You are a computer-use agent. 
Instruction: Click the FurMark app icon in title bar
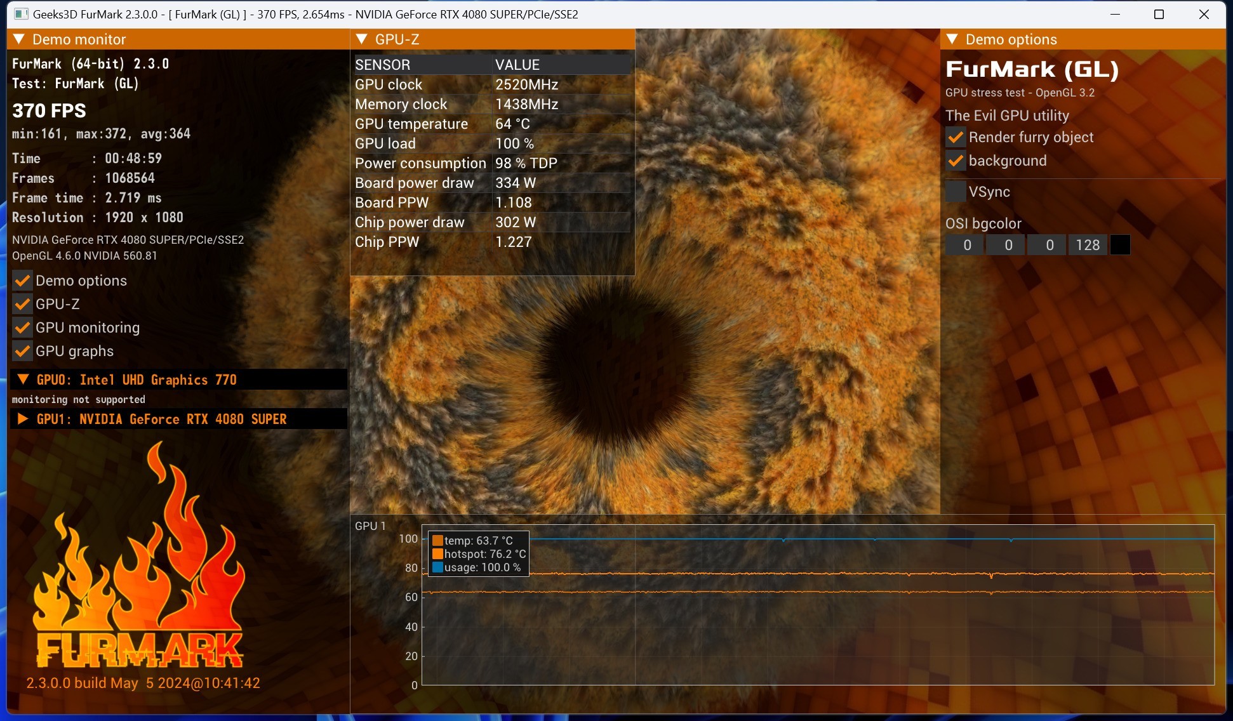[22, 14]
